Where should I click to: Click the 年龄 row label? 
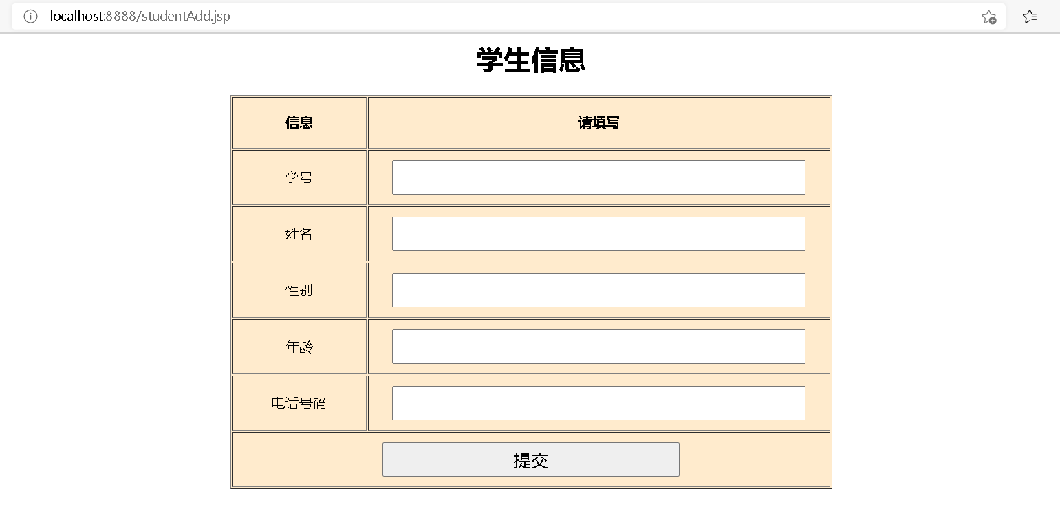(x=299, y=346)
